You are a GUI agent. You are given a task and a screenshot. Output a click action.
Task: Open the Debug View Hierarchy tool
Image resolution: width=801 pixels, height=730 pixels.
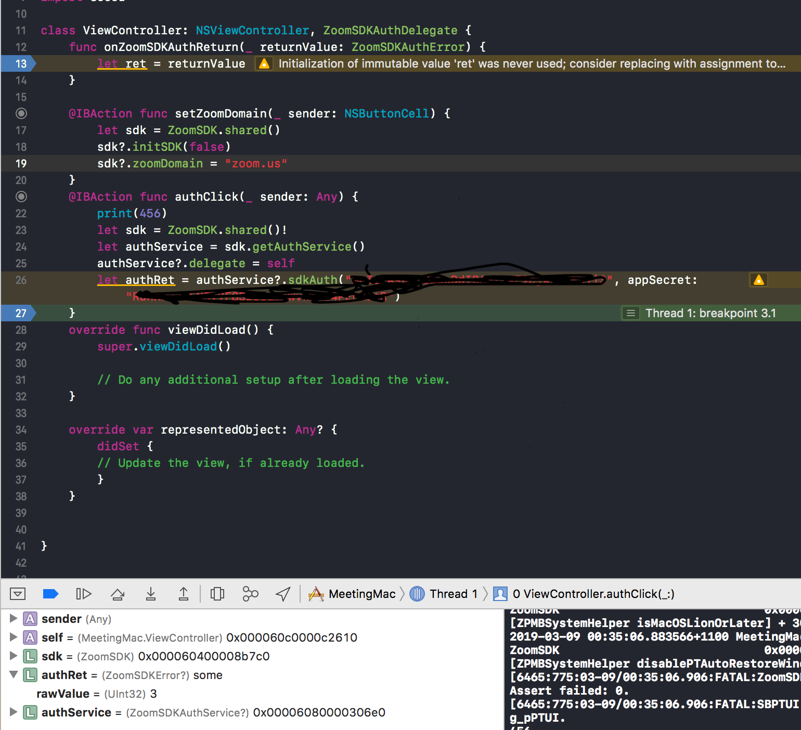click(x=217, y=594)
